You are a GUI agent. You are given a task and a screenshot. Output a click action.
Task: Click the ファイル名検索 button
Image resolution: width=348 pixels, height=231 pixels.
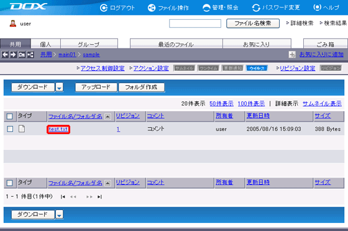[253, 23]
